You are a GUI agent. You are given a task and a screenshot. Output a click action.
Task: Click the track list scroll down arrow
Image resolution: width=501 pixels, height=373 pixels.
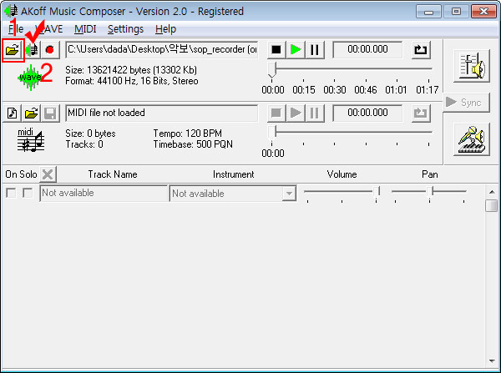tap(492, 360)
